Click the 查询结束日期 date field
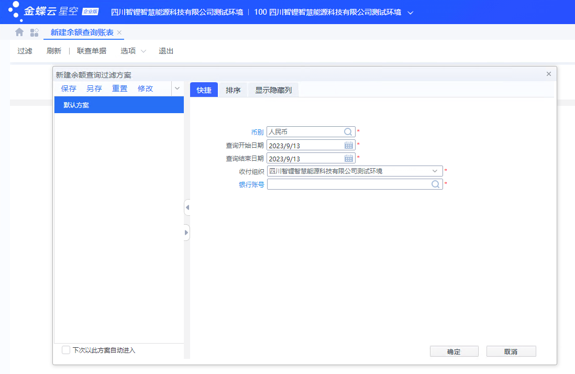The width and height of the screenshot is (575, 374). click(311, 158)
